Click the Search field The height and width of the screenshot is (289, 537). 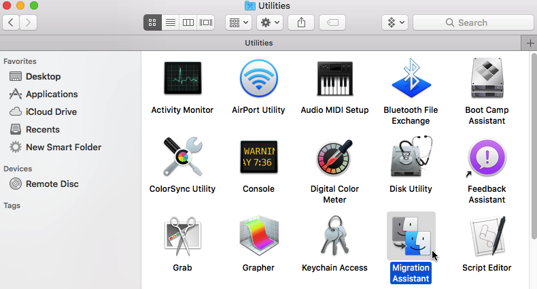click(473, 22)
